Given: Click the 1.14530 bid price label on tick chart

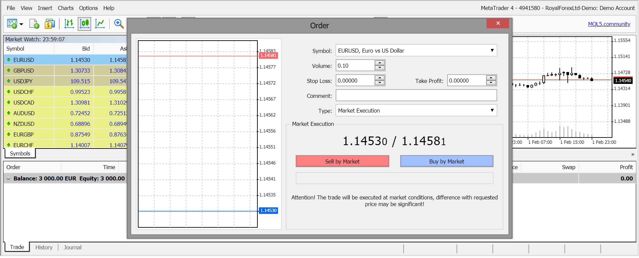Looking at the screenshot, I should [x=268, y=210].
